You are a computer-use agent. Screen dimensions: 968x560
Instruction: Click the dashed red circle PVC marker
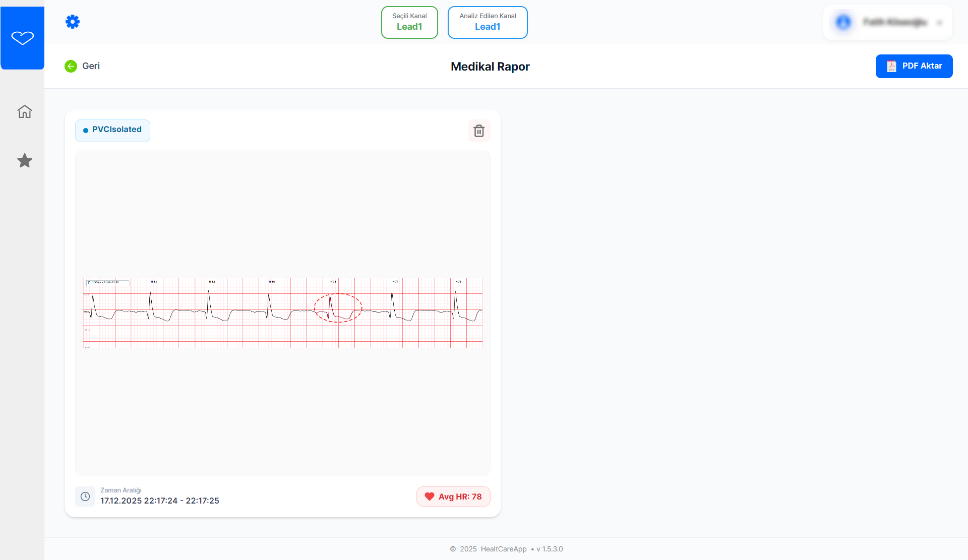pyautogui.click(x=338, y=307)
